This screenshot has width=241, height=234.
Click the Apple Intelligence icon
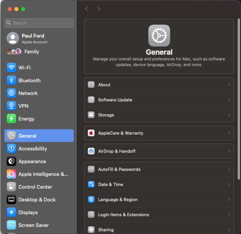[x=11, y=174]
